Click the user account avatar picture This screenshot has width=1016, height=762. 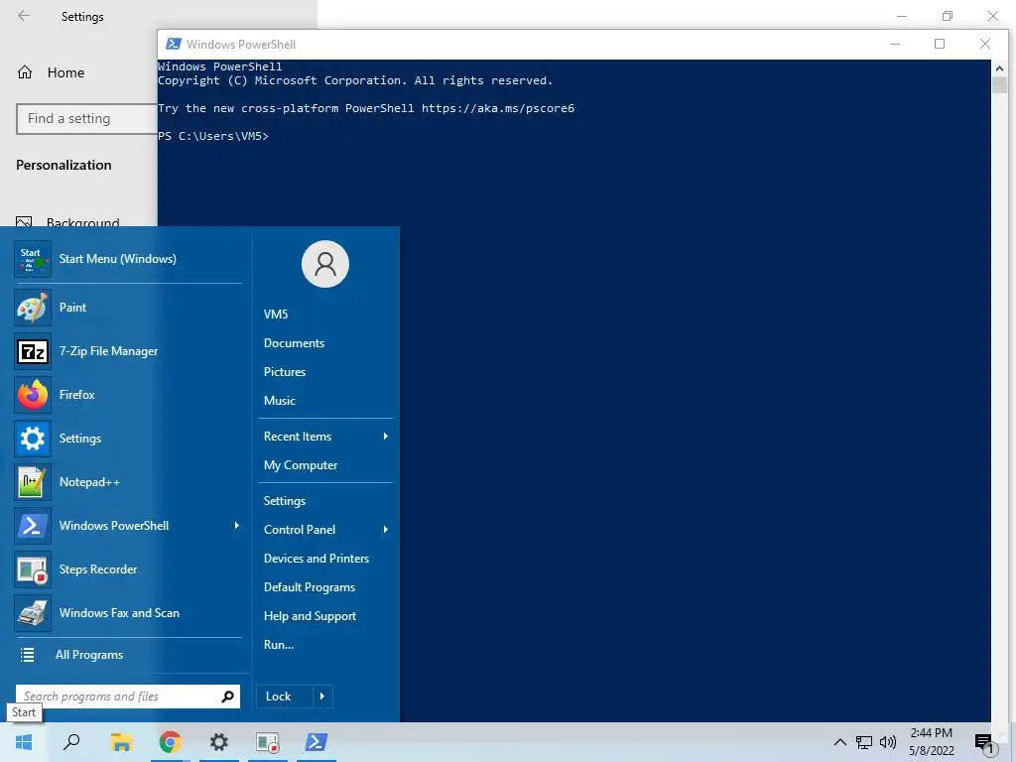[x=325, y=264]
